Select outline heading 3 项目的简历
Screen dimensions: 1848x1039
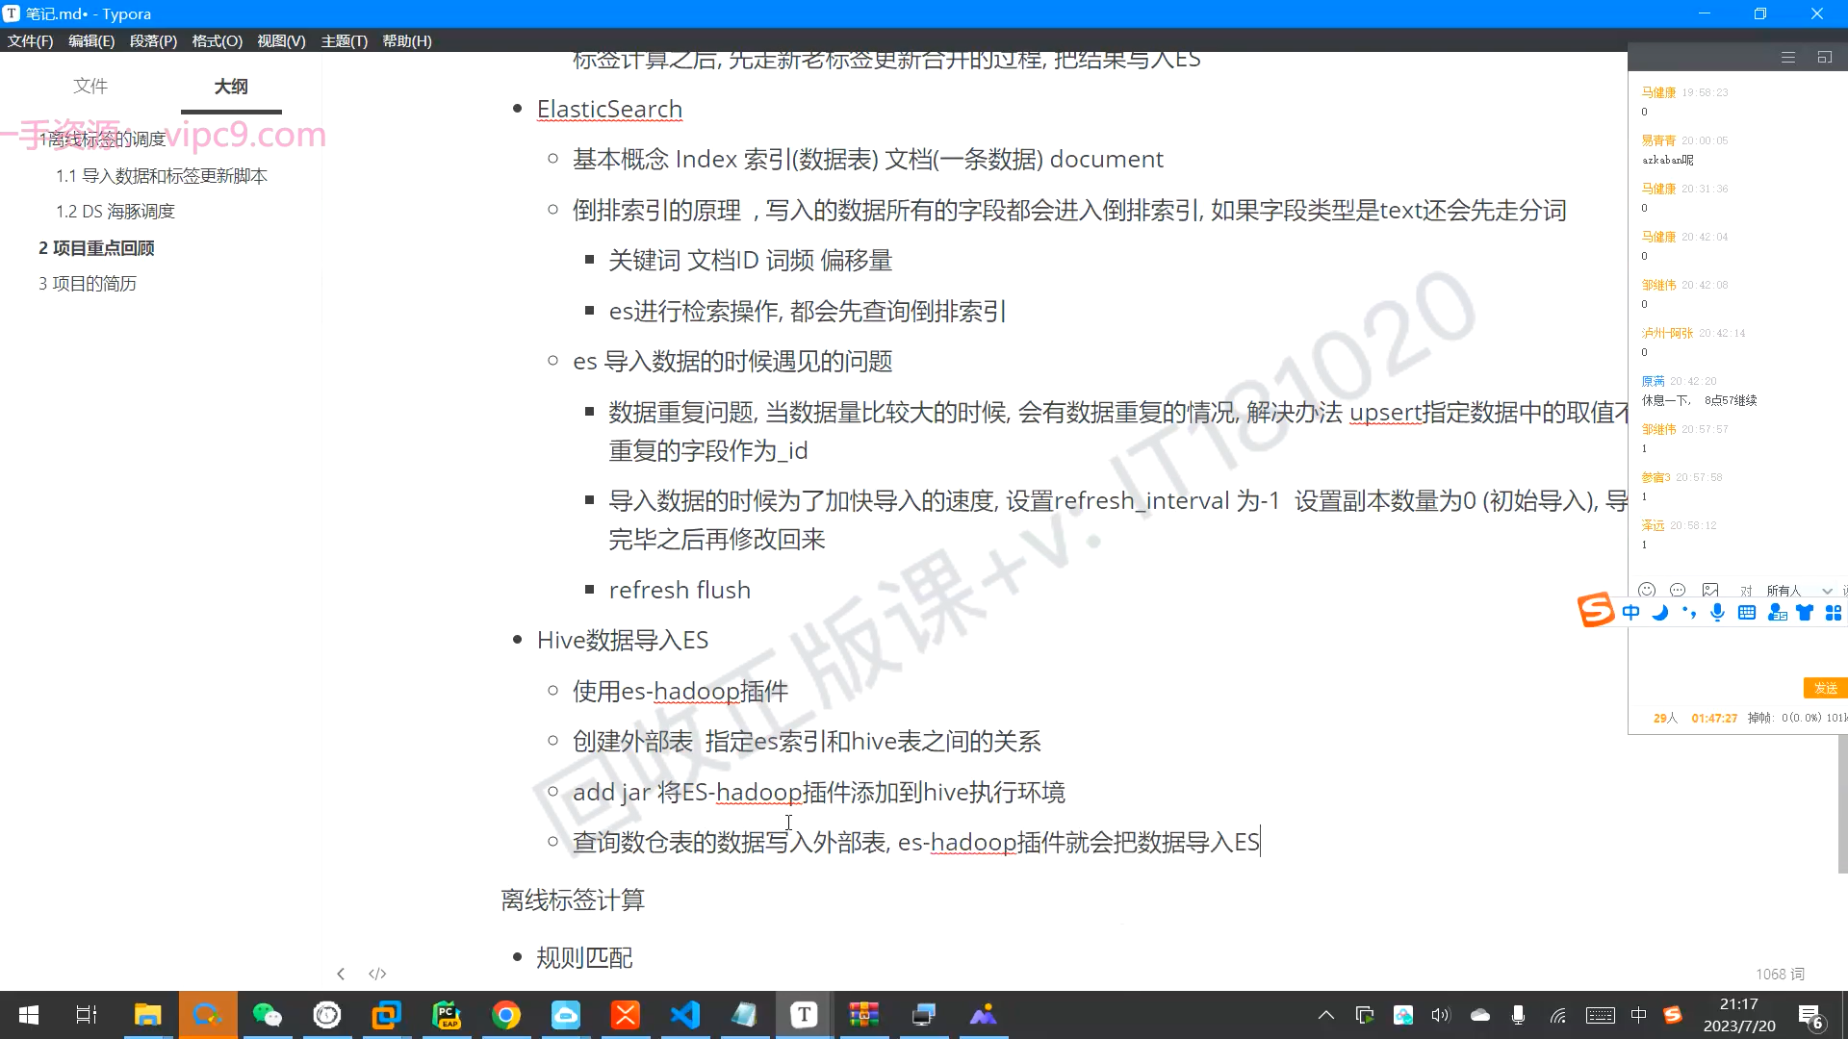(x=88, y=284)
